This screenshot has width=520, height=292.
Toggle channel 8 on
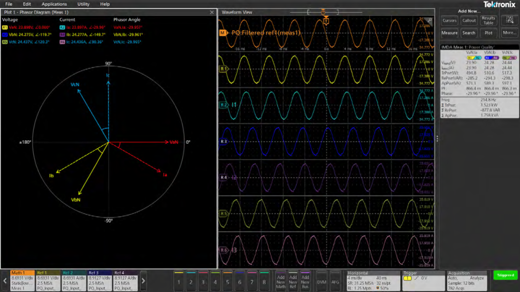point(264,281)
